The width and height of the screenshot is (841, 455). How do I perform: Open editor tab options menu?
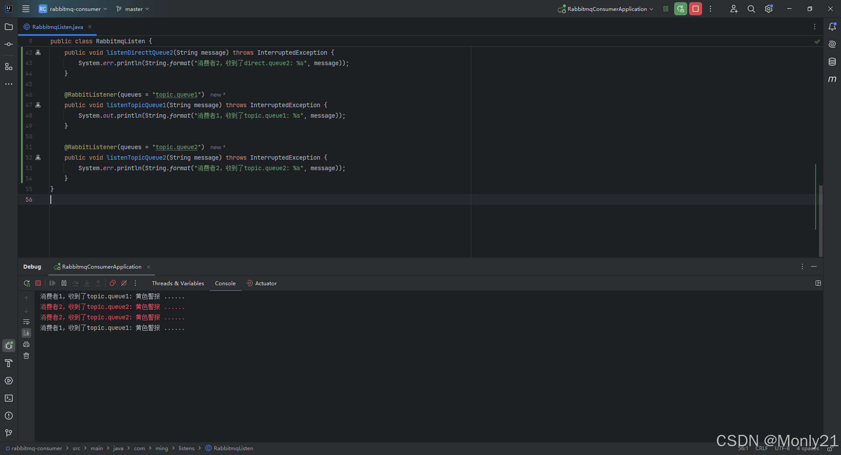(x=815, y=27)
